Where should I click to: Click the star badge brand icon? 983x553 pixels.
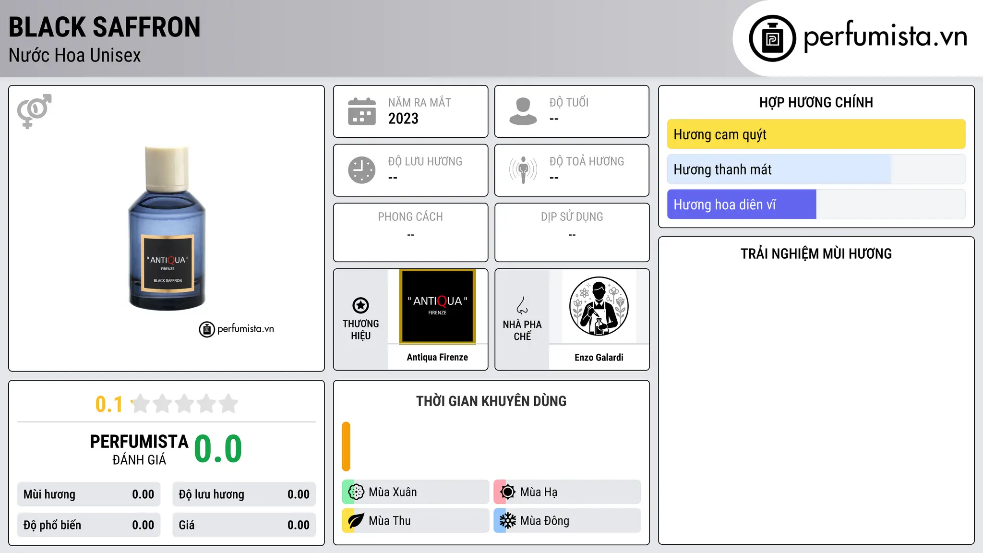360,305
